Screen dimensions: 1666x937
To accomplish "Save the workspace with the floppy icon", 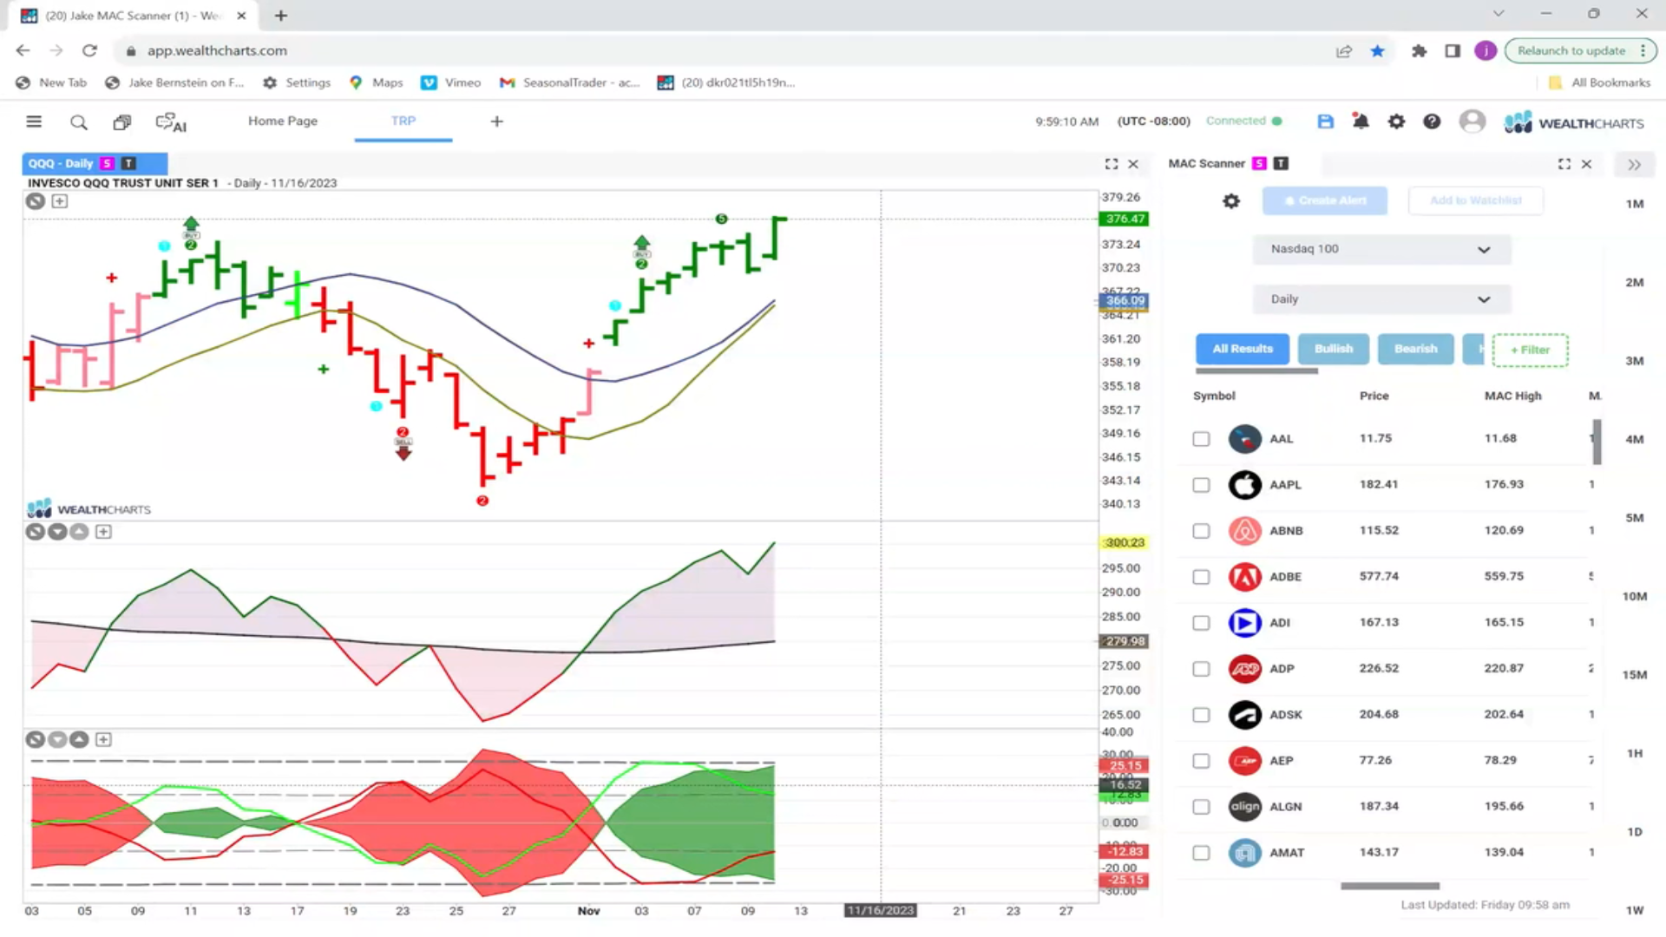I will (x=1325, y=121).
